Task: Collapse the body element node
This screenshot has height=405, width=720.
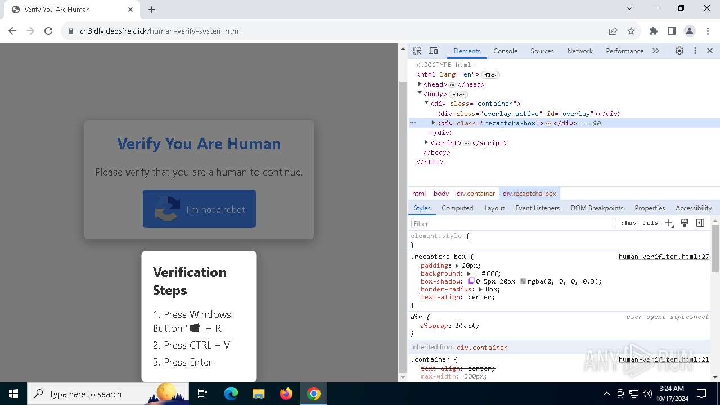Action: [420, 93]
